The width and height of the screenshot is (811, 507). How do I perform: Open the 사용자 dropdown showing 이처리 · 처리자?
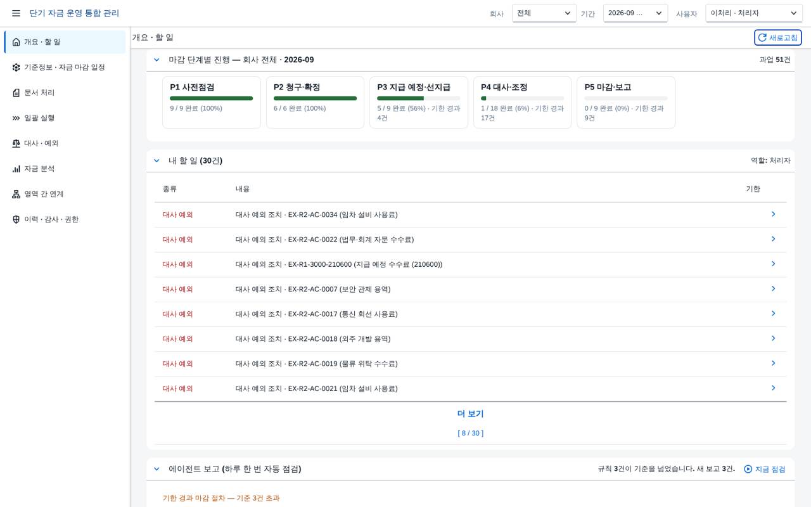(754, 13)
